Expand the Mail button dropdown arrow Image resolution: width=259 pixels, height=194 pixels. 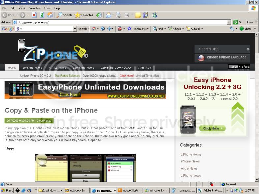(x=113, y=15)
